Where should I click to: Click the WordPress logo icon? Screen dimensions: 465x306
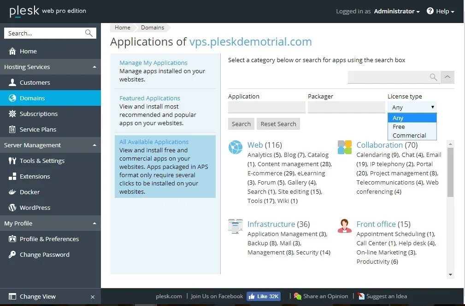[x=12, y=208]
